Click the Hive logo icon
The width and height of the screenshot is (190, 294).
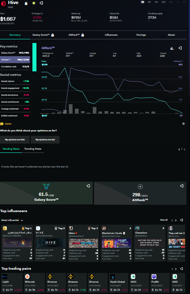coord(4,3)
